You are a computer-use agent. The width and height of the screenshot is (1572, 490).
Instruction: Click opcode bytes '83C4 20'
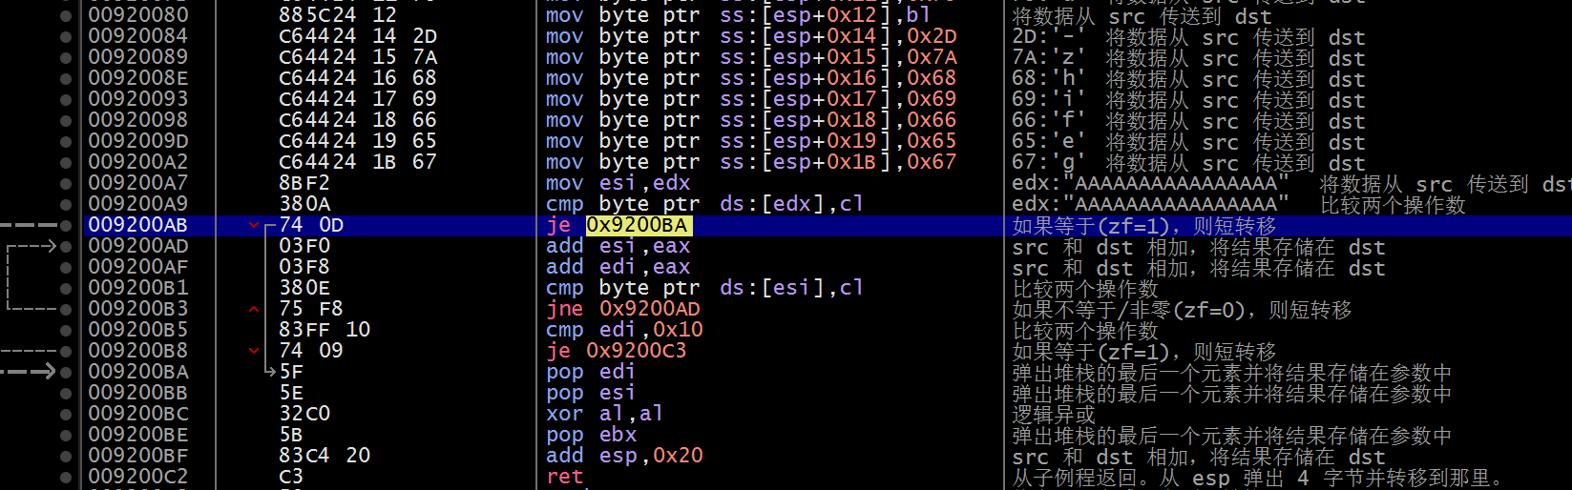coord(325,456)
